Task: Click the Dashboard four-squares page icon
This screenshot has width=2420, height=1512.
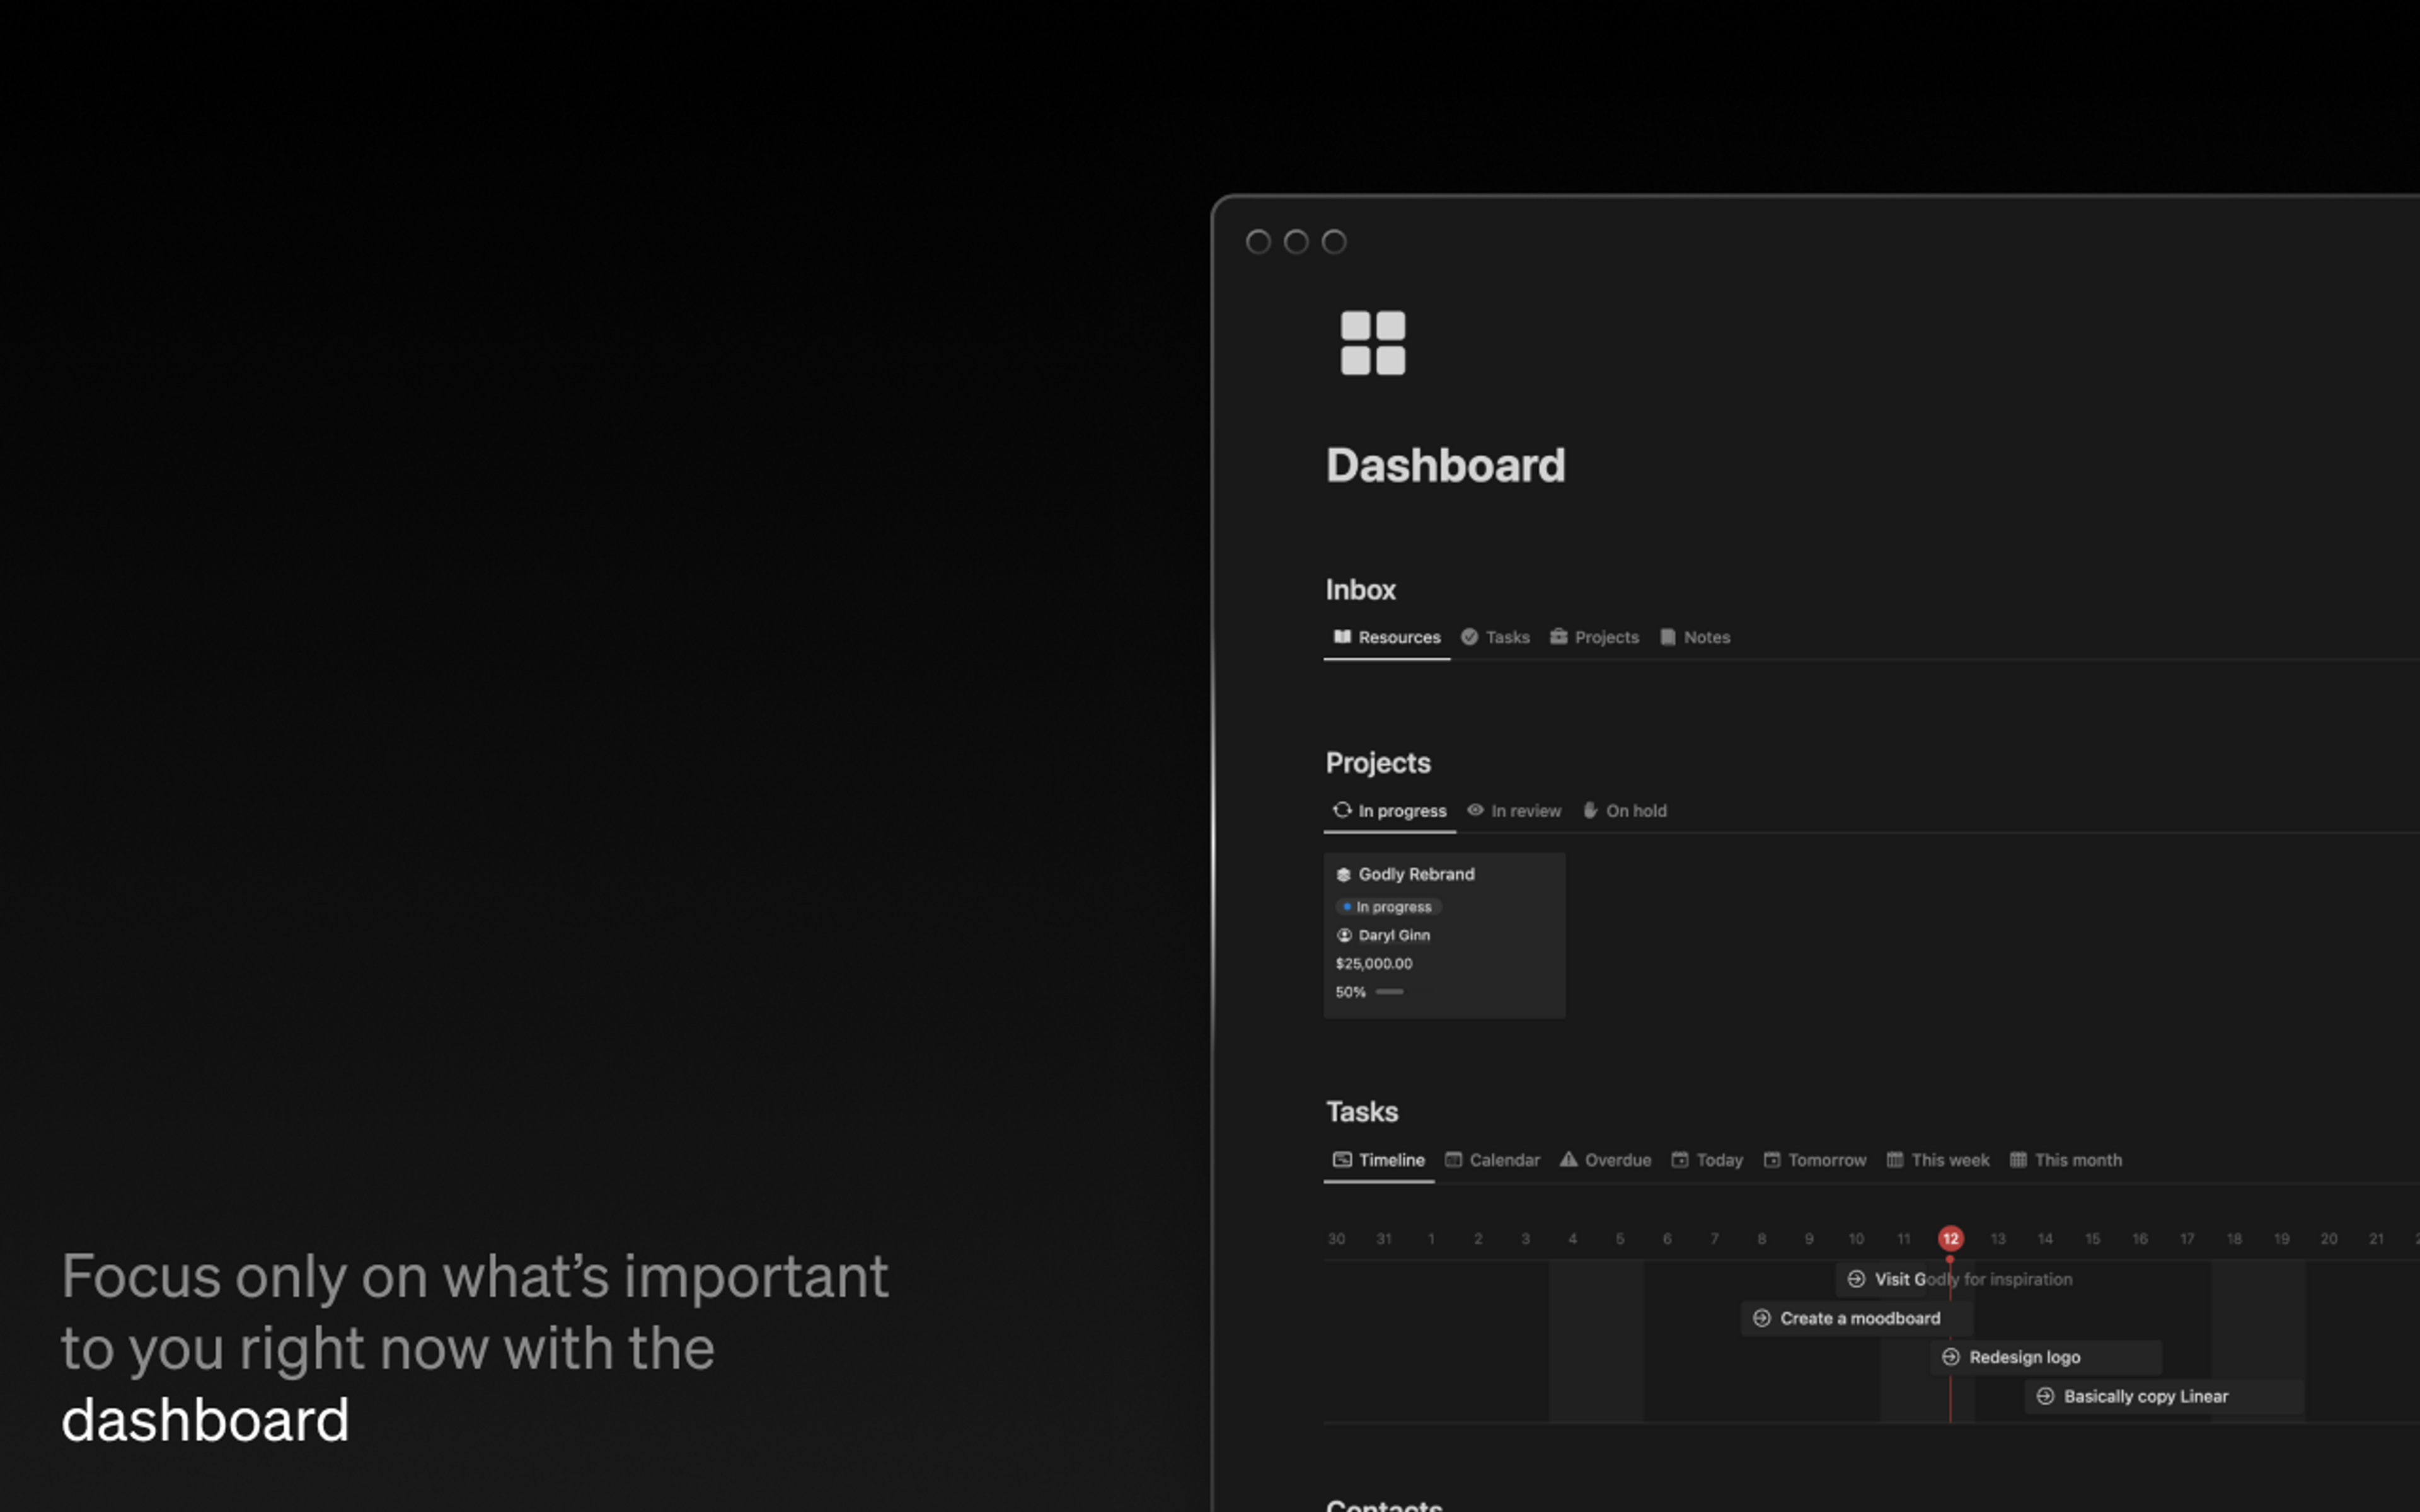Action: [1372, 343]
